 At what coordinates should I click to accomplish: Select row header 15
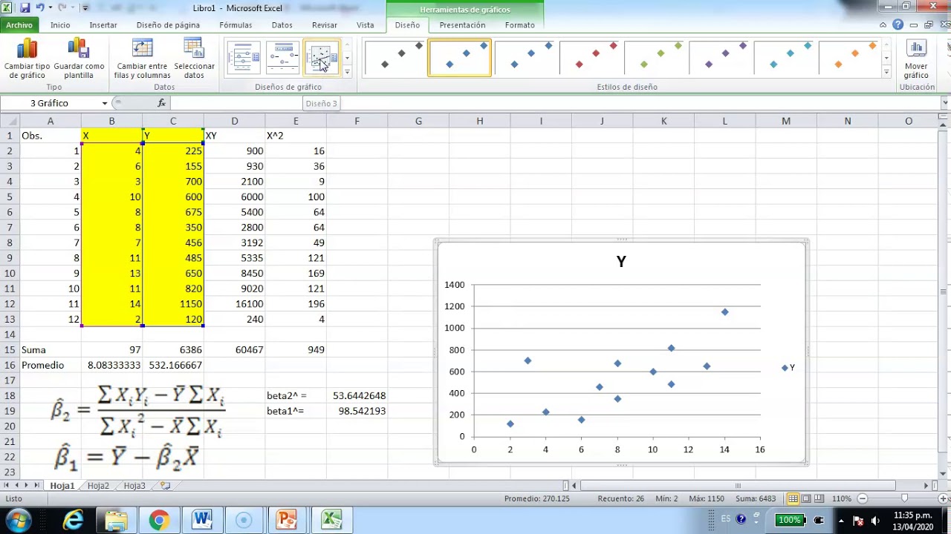click(10, 350)
